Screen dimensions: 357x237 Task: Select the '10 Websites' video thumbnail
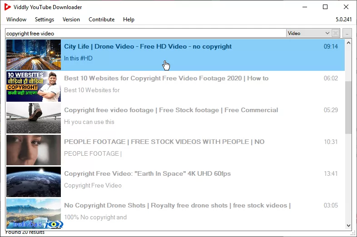point(34,87)
